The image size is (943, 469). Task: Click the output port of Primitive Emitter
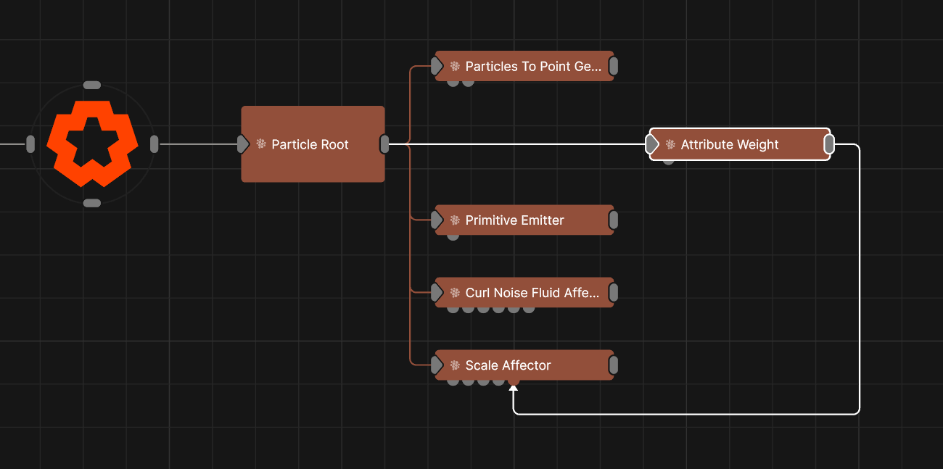pyautogui.click(x=613, y=220)
